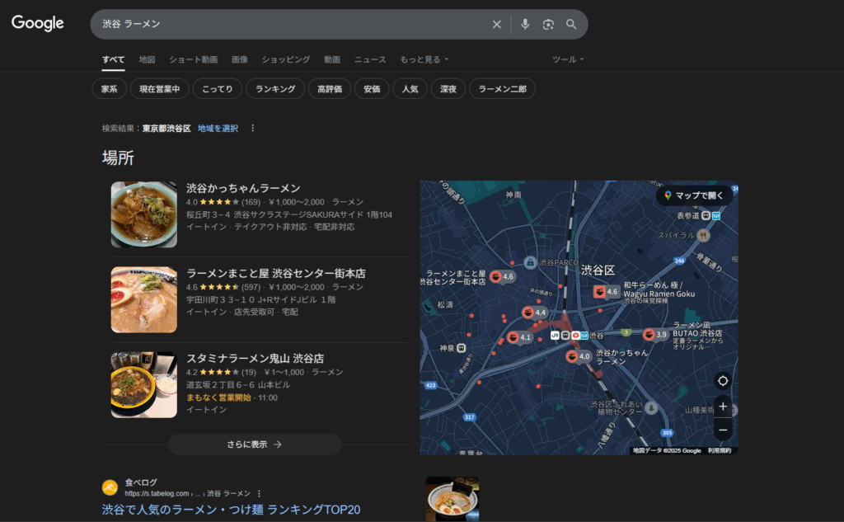The height and width of the screenshot is (522, 844).
Task: Select the 4.6 ラーメンまこと屋 map pin
Action: point(502,277)
